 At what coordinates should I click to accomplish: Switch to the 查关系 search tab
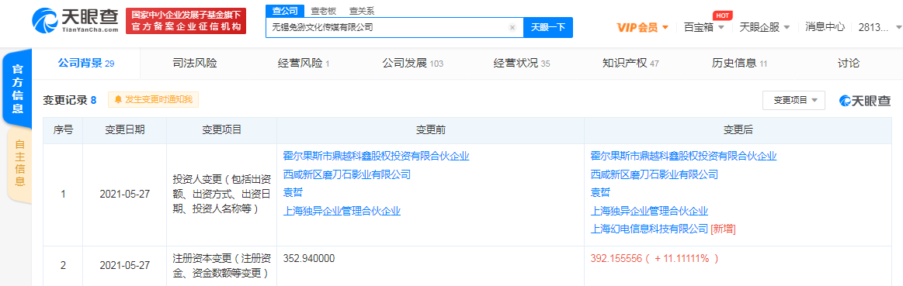point(361,11)
